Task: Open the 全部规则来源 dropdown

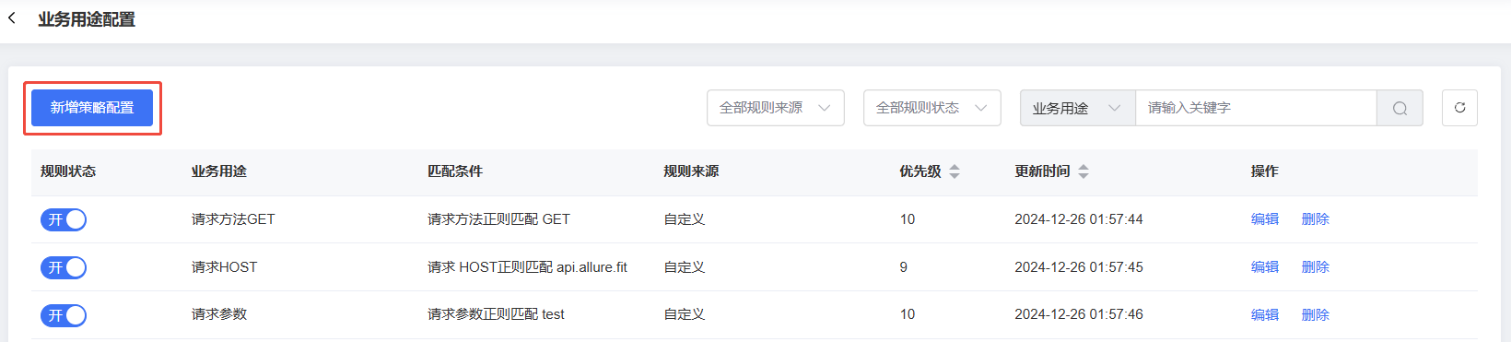Action: (x=776, y=108)
